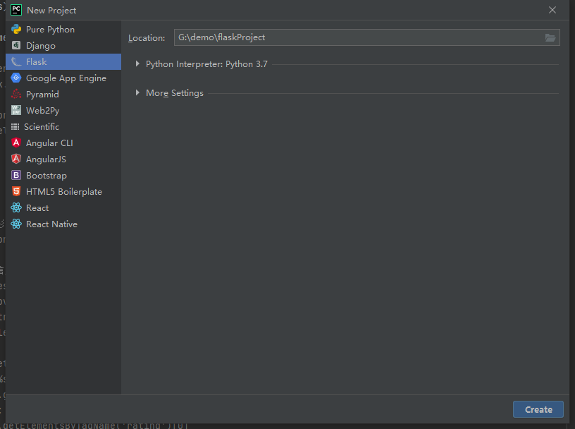
Task: Click the Create button
Action: pyautogui.click(x=538, y=409)
